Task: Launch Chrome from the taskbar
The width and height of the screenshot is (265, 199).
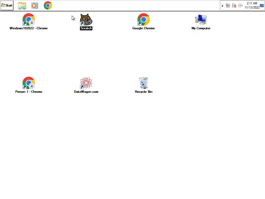Action: click(48, 6)
